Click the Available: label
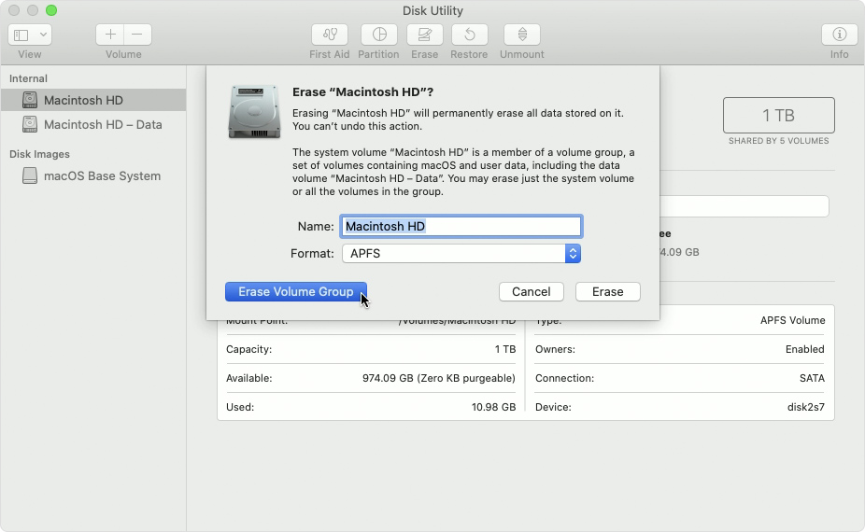 248,378
